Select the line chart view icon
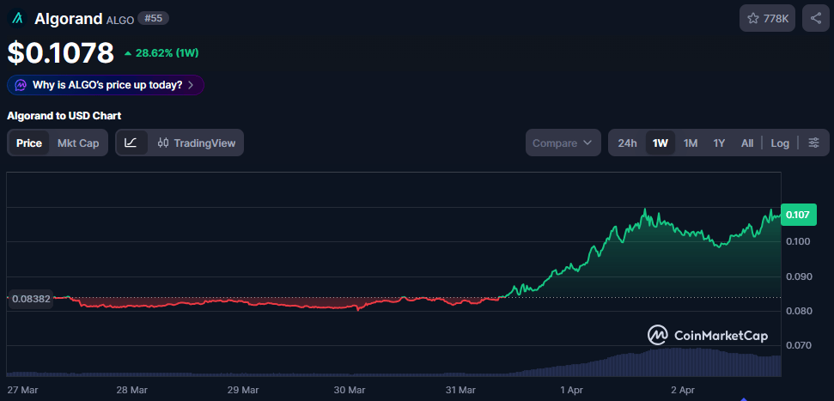The width and height of the screenshot is (834, 401). [131, 143]
